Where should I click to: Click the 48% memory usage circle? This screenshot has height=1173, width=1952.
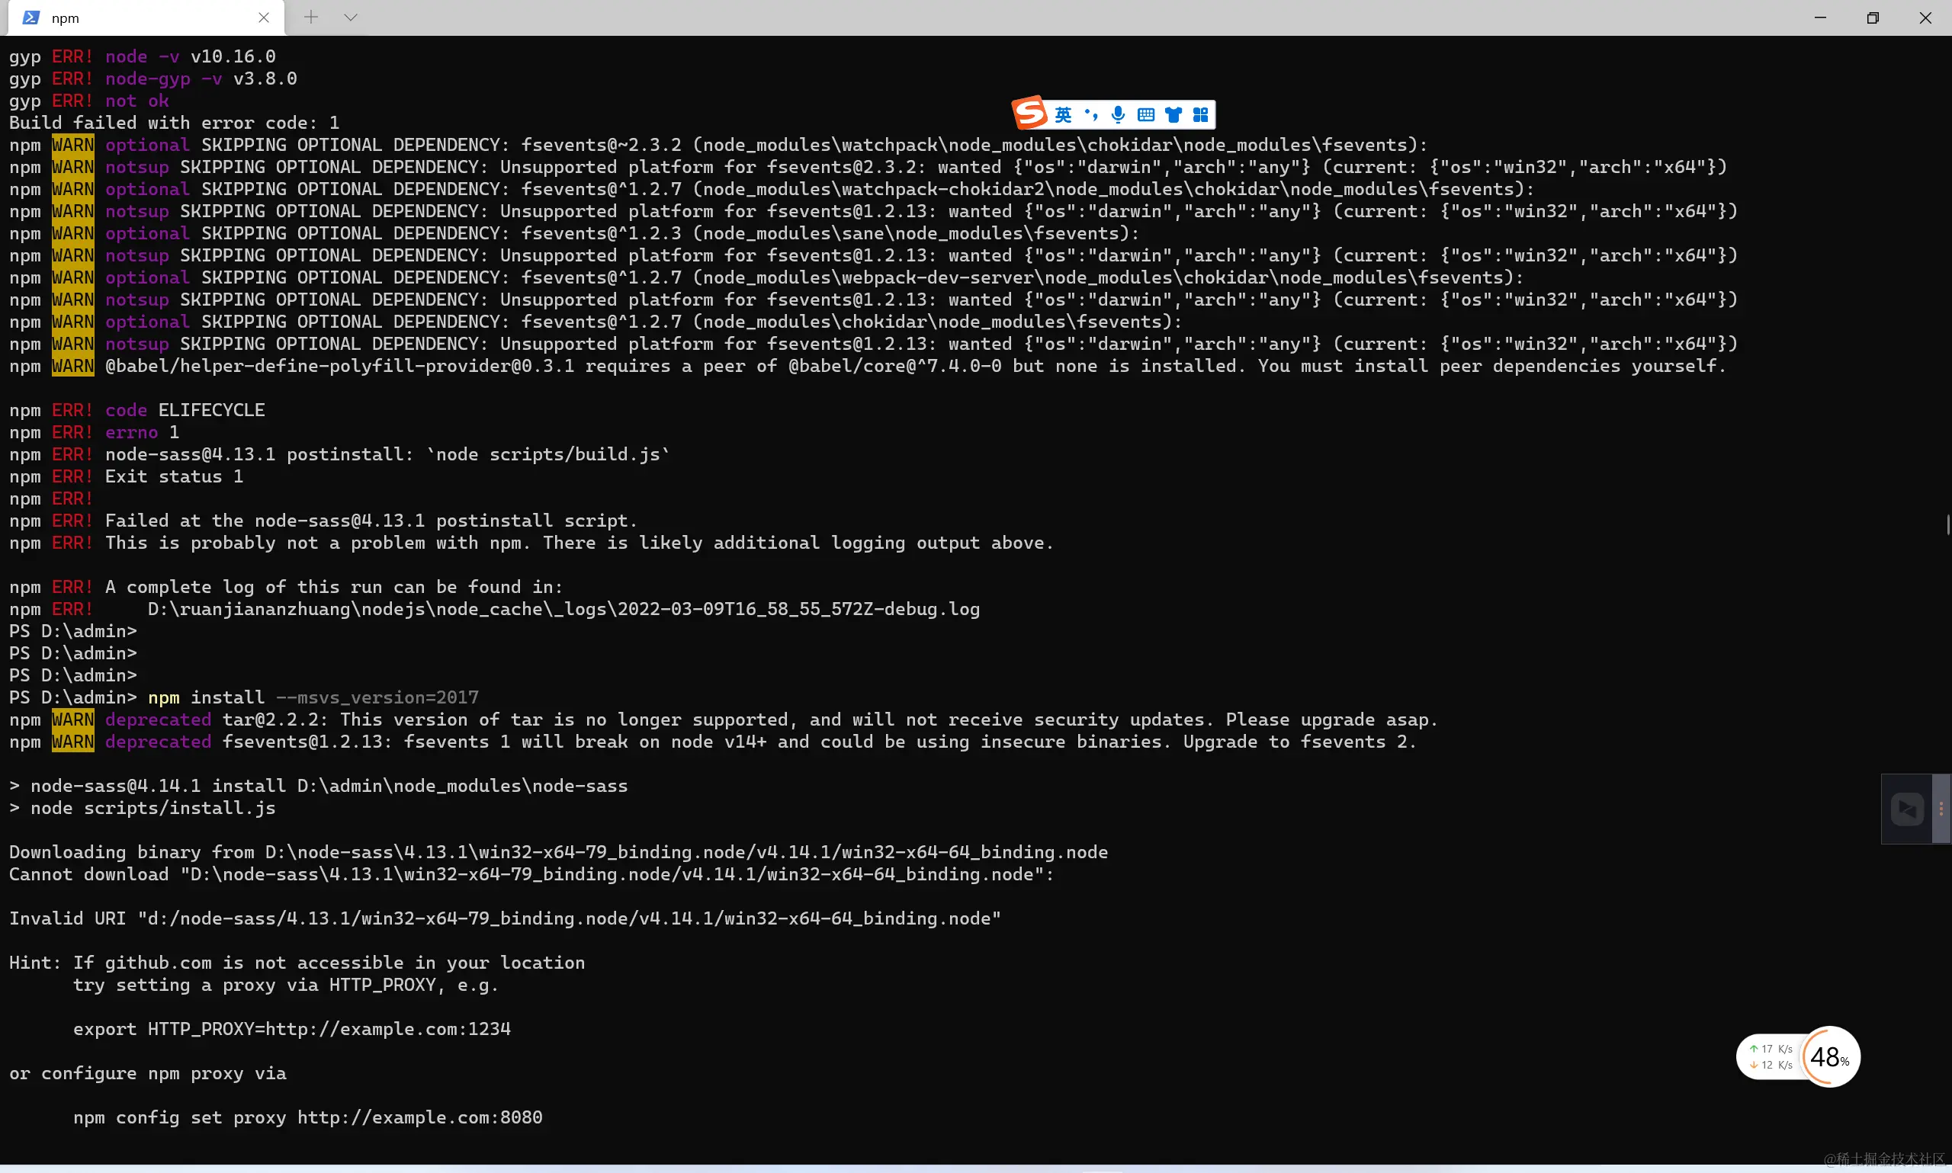coord(1829,1057)
